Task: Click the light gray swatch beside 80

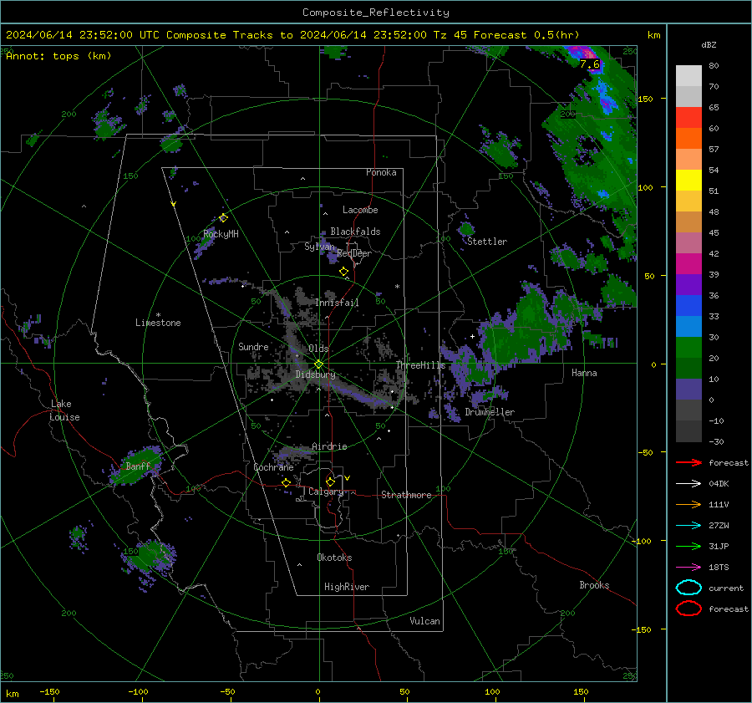Action: point(688,75)
